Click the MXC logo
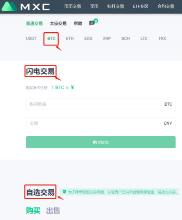This screenshot has width=182, height=220. click(25, 6)
